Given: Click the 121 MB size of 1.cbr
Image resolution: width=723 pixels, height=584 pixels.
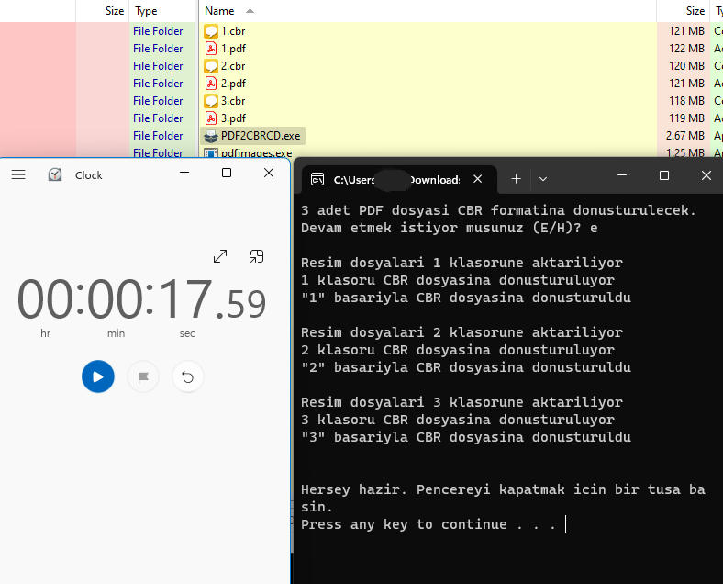Looking at the screenshot, I should [x=686, y=31].
